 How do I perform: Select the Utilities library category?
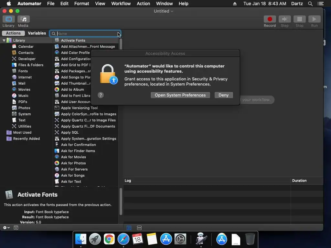click(25, 126)
